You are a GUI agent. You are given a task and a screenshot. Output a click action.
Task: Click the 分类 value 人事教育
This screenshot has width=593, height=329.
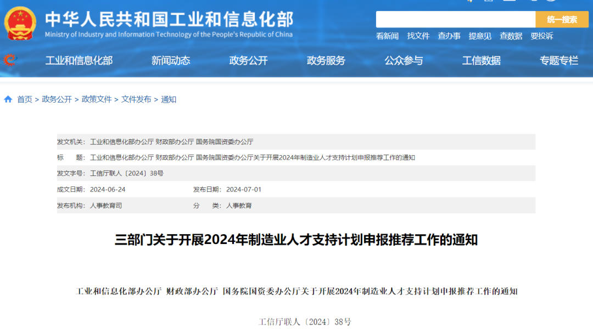[239, 206]
